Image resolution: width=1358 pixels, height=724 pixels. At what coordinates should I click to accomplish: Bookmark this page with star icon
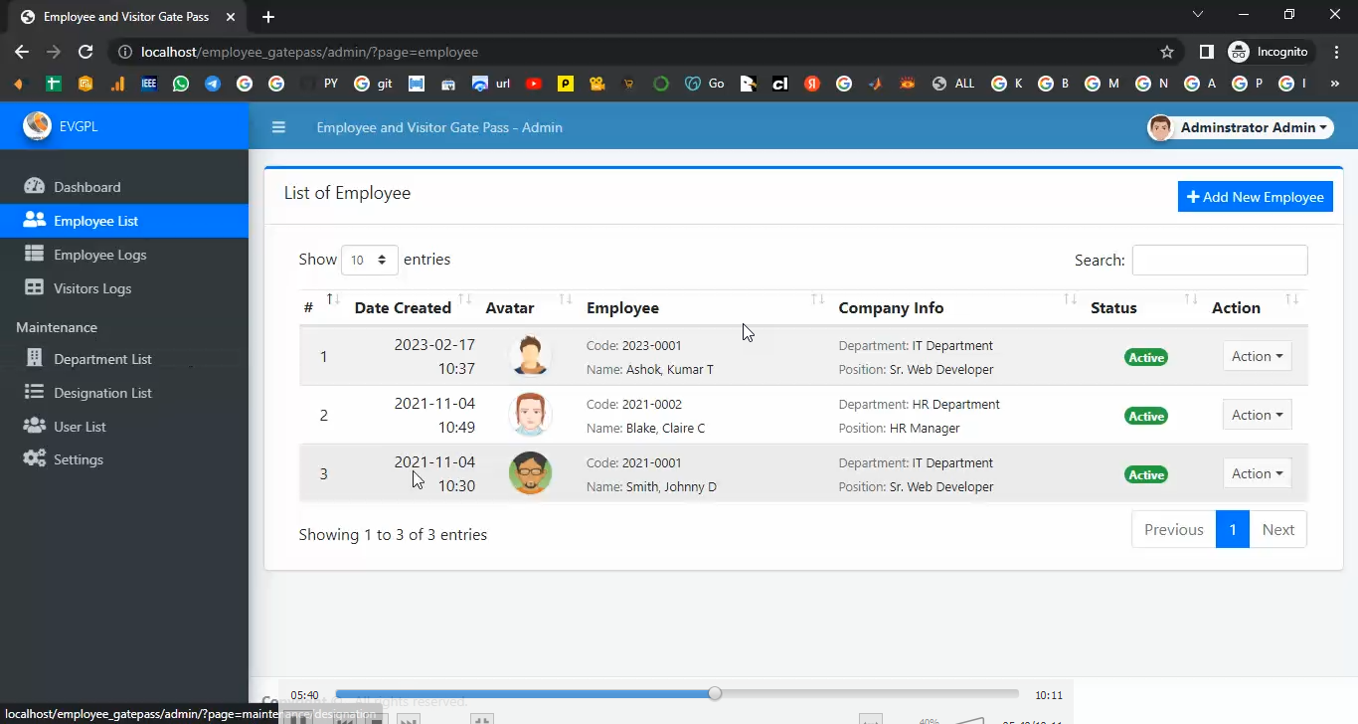tap(1167, 52)
